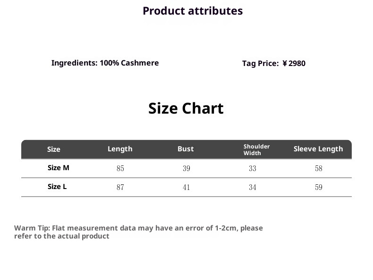The width and height of the screenshot is (373, 280).
Task: Select the Shoulder Width column header
Action: click(x=256, y=149)
